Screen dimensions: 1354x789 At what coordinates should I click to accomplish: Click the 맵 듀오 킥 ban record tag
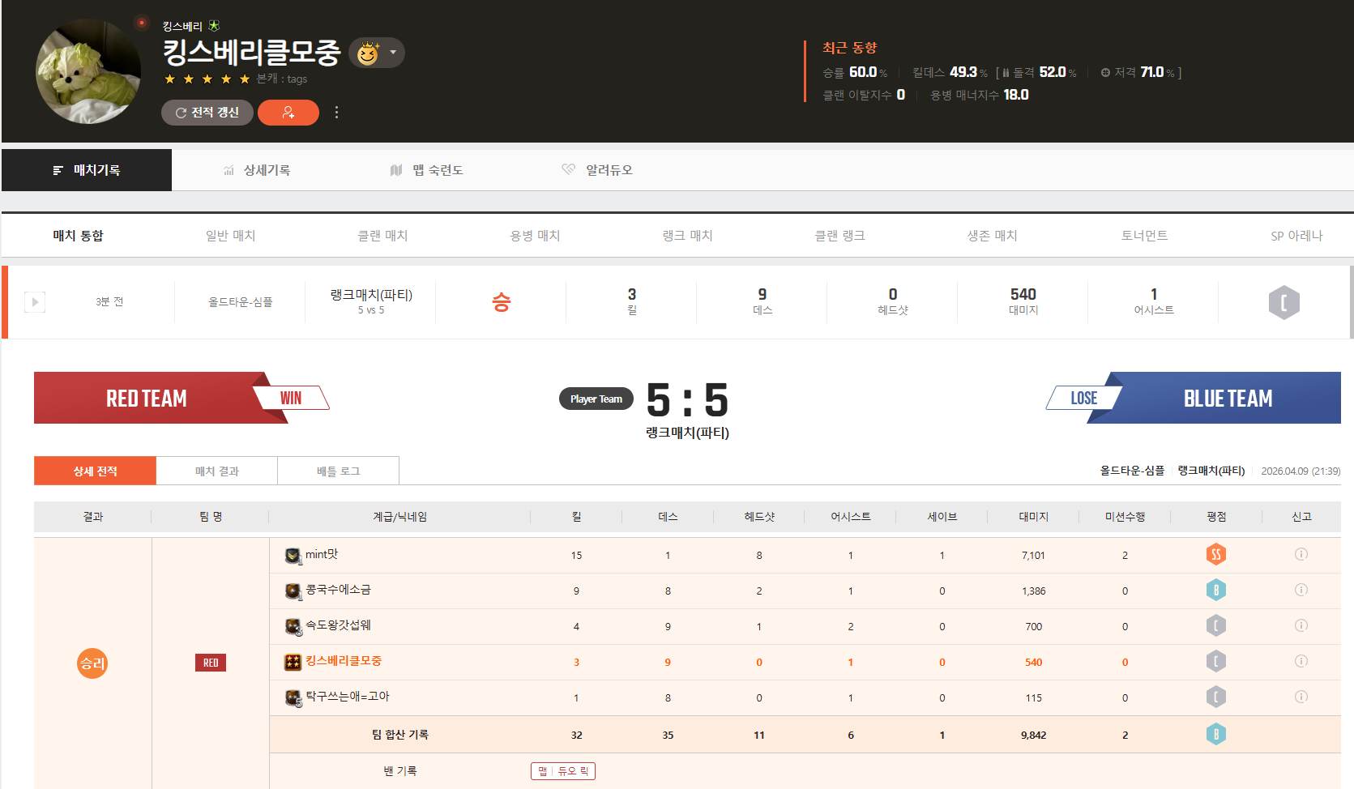click(x=563, y=771)
